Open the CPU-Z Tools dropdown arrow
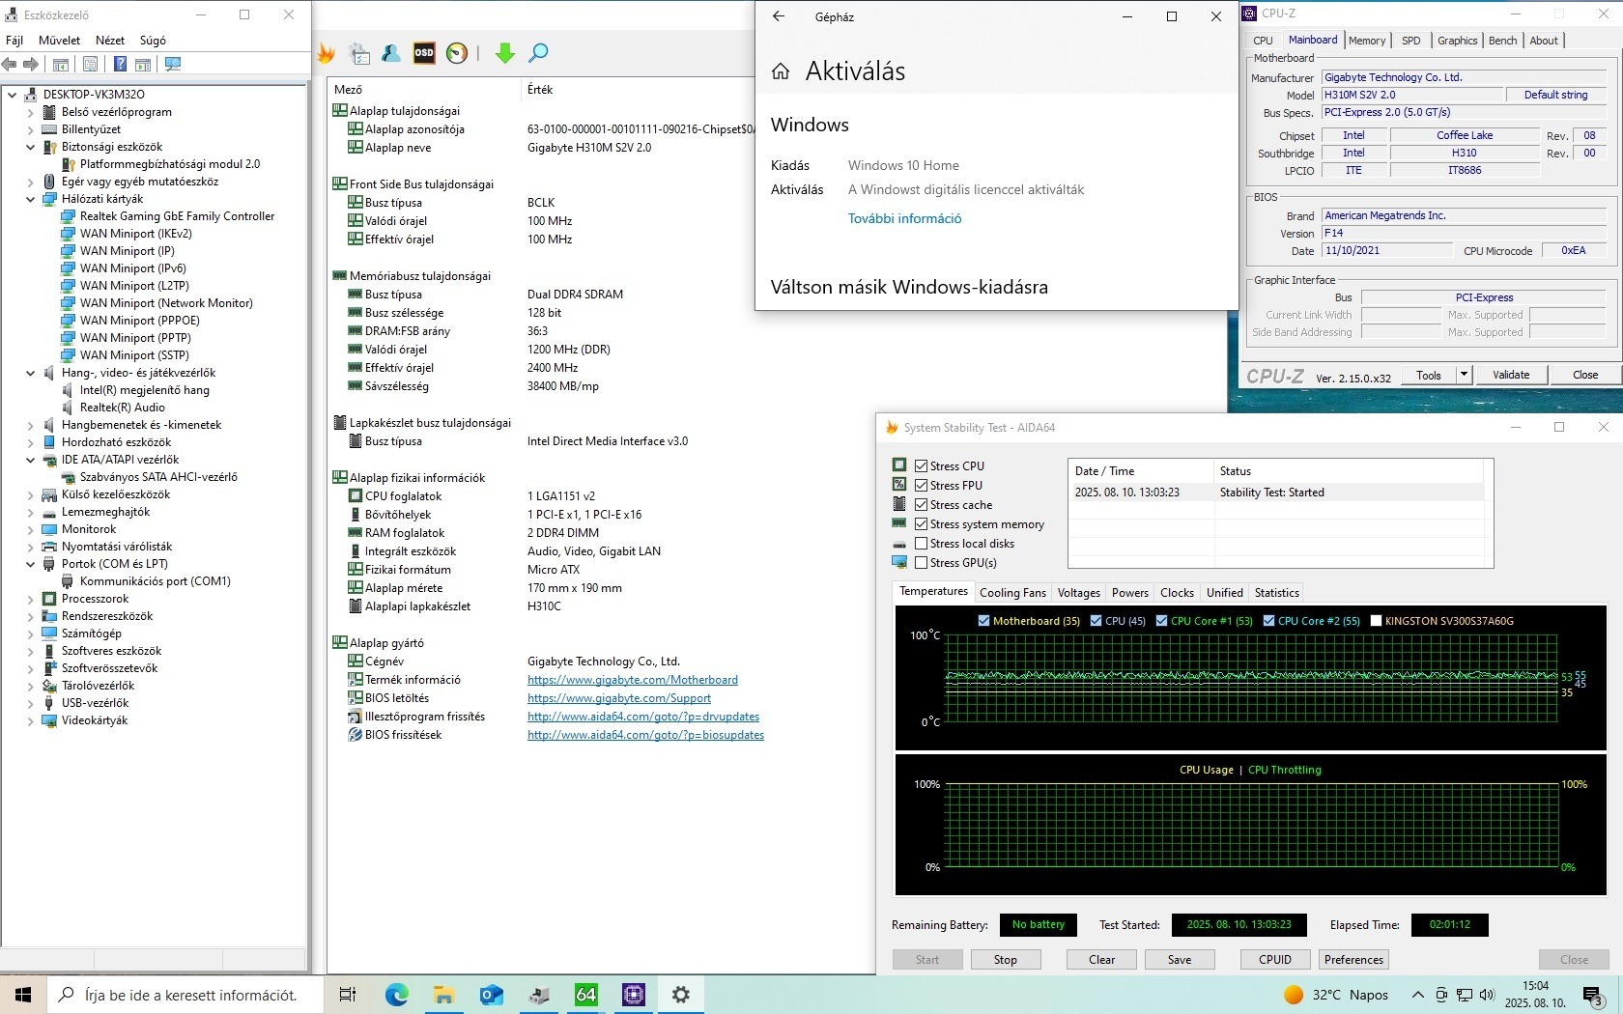This screenshot has height=1014, width=1623. coord(1464,375)
